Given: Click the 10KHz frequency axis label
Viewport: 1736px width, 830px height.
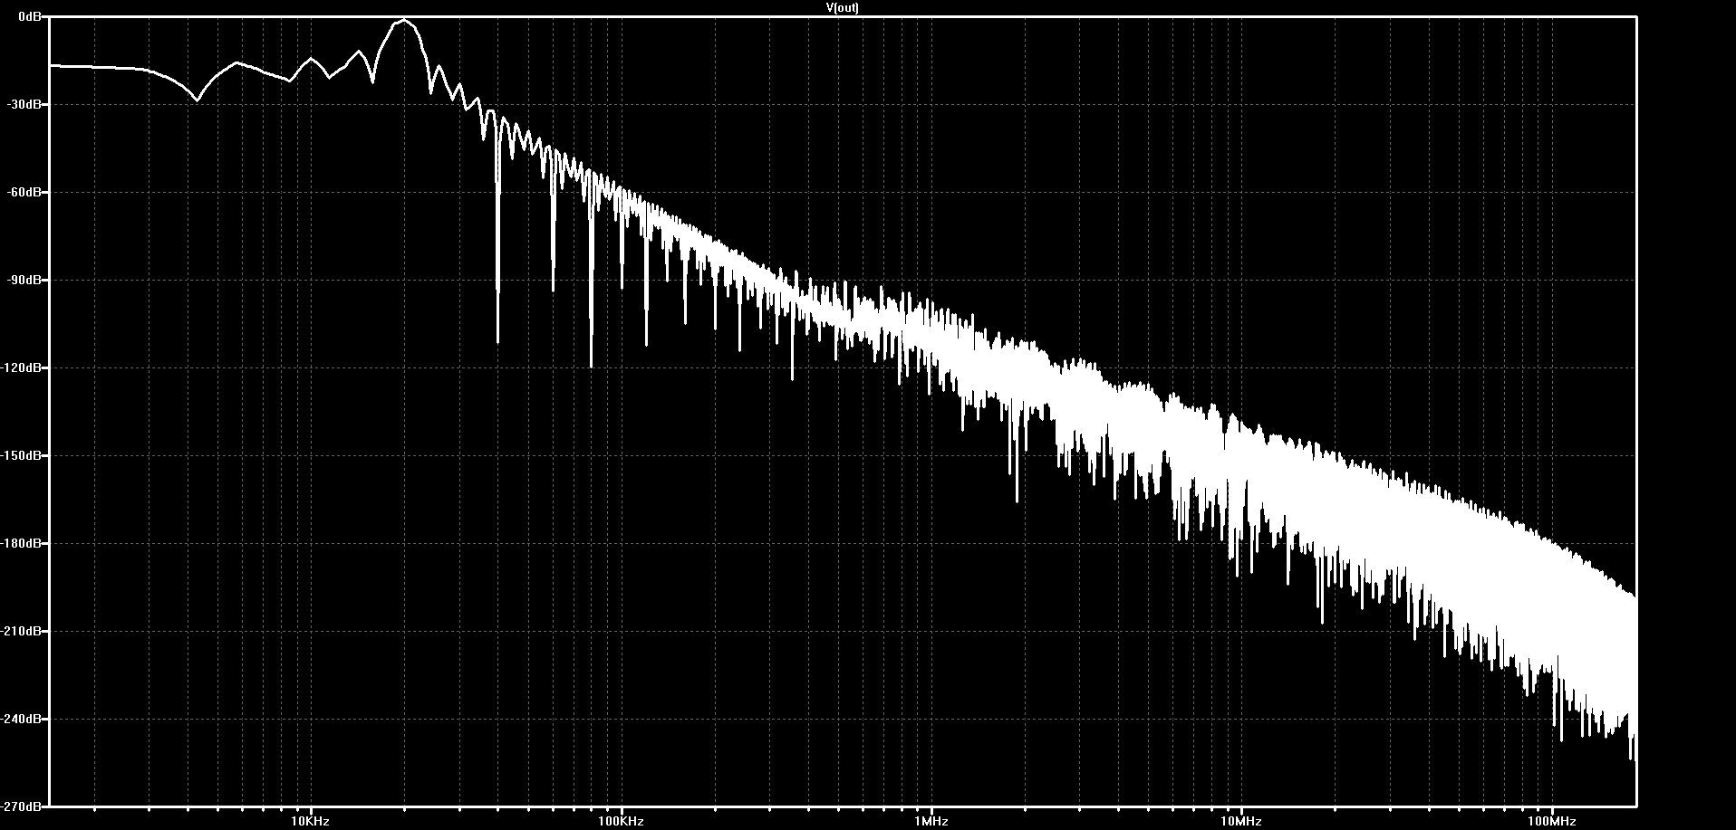Looking at the screenshot, I should point(311,821).
